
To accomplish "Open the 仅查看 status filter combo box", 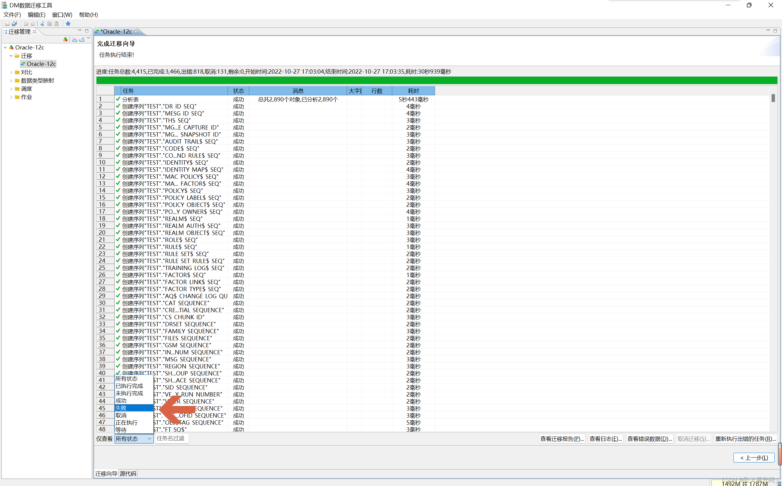I will click(134, 439).
